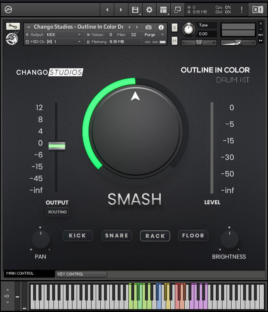The width and height of the screenshot is (268, 312).
Task: Toggle the PV button
Action: pos(261,41)
